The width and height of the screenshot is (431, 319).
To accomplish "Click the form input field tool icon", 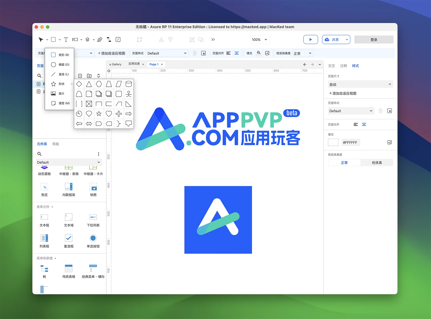I will point(75,40).
